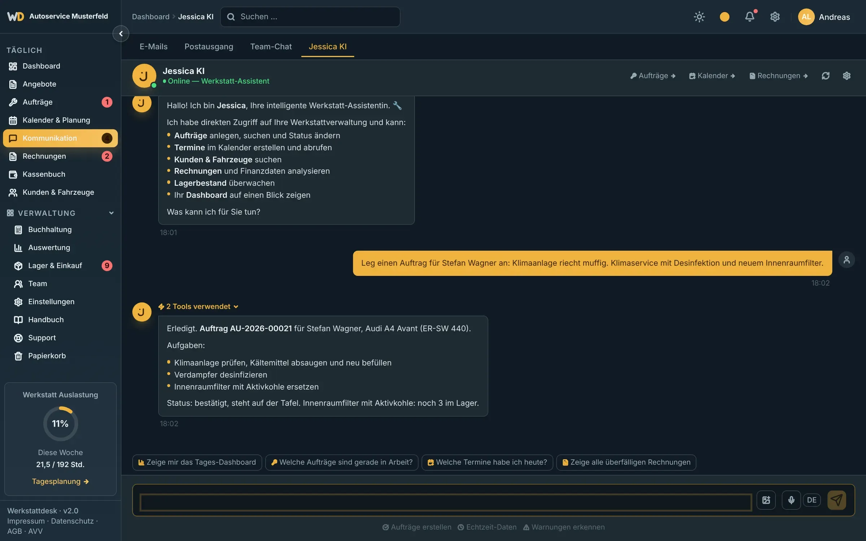Open Aufträge sidebar item
This screenshot has height=541, width=866.
[x=60, y=102]
